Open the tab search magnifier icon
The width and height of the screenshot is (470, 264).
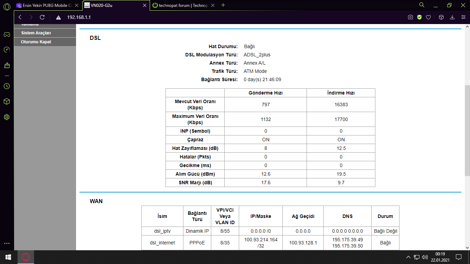422,5
